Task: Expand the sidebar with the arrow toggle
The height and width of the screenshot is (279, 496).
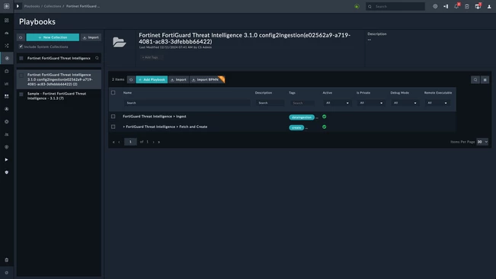Action: click(x=18, y=6)
